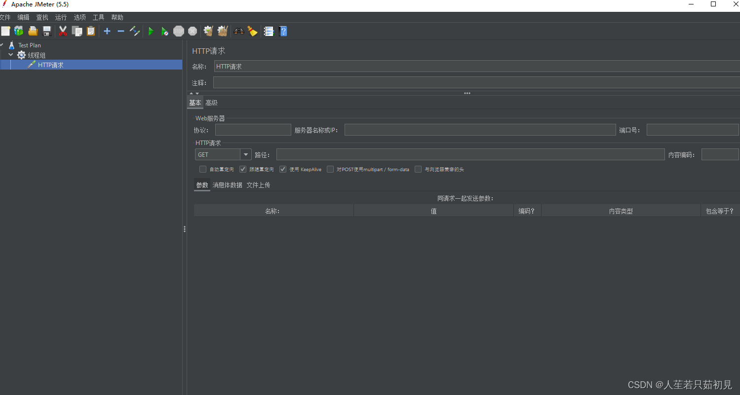Open the 编辑 menu
Viewport: 740px width, 395px height.
pyautogui.click(x=24, y=17)
